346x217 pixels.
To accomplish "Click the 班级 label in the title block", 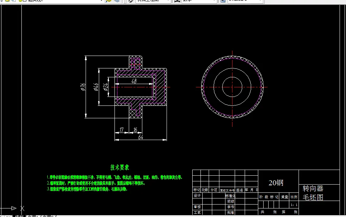I will [230, 201].
